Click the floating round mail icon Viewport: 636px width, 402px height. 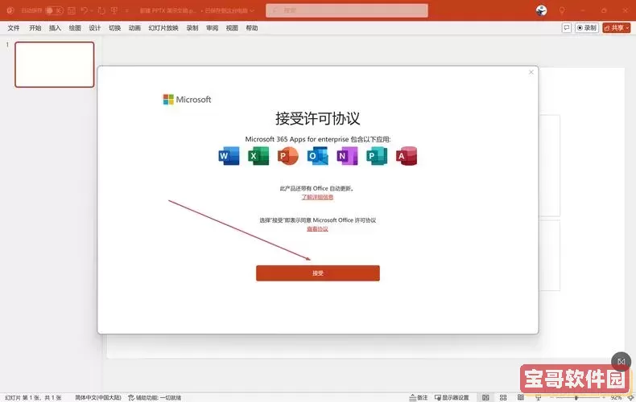tap(621, 362)
